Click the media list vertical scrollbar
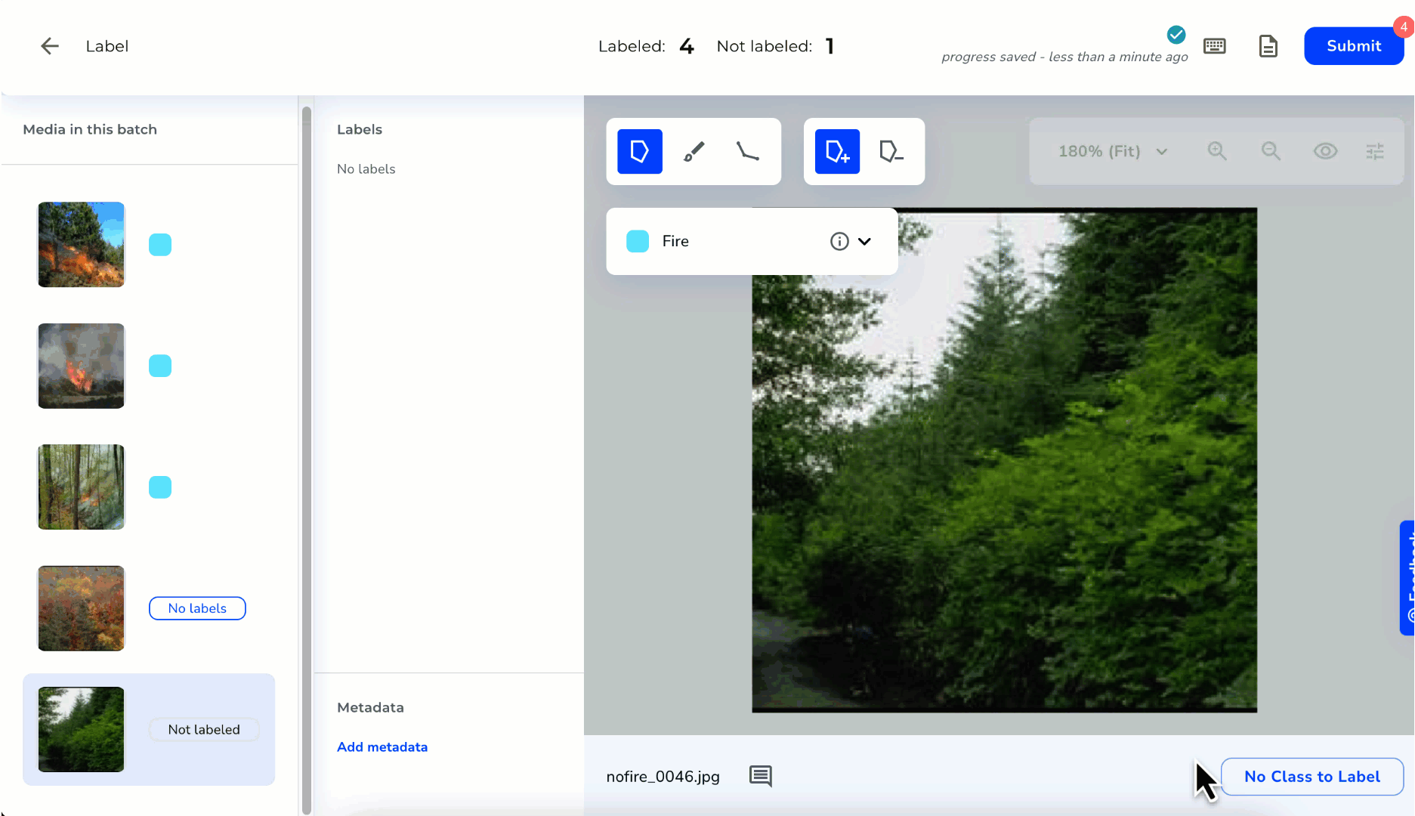Screen dimensions: 1415x816 click(306, 461)
